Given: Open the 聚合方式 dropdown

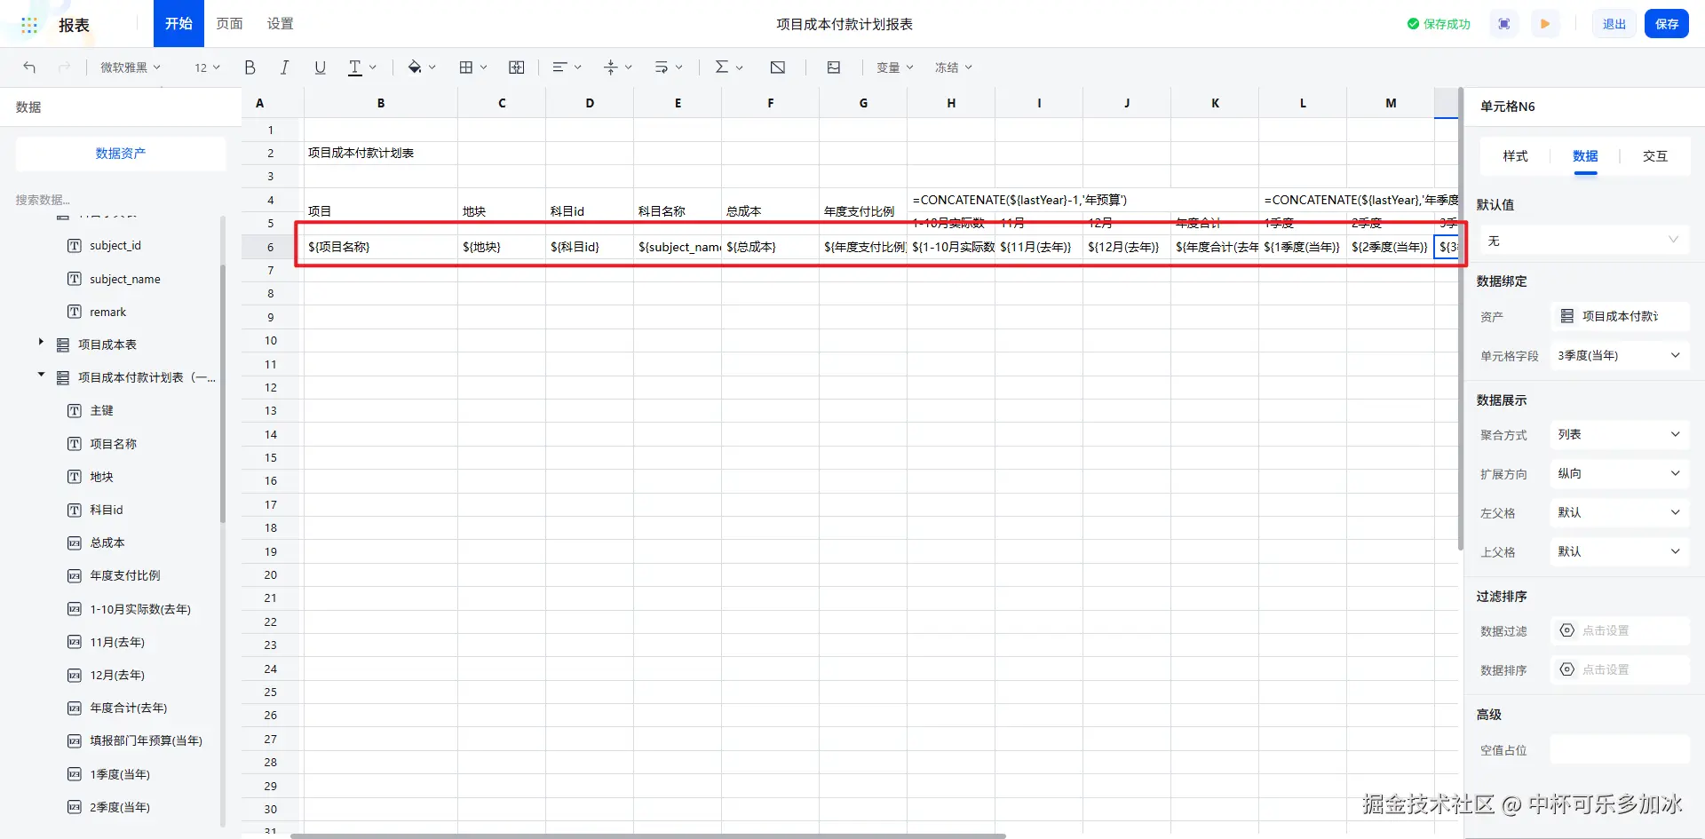Looking at the screenshot, I should coord(1620,434).
